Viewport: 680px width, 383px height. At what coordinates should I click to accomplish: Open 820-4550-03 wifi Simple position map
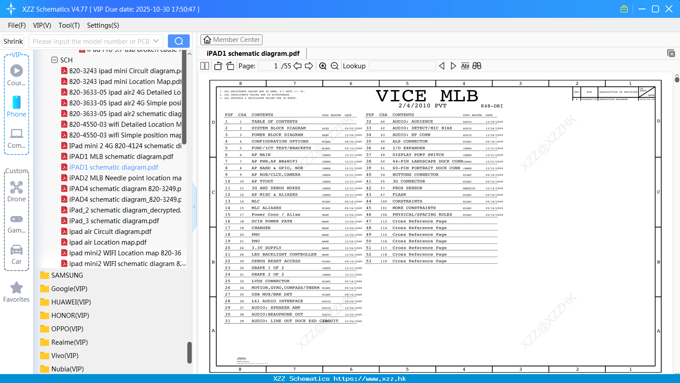121,135
